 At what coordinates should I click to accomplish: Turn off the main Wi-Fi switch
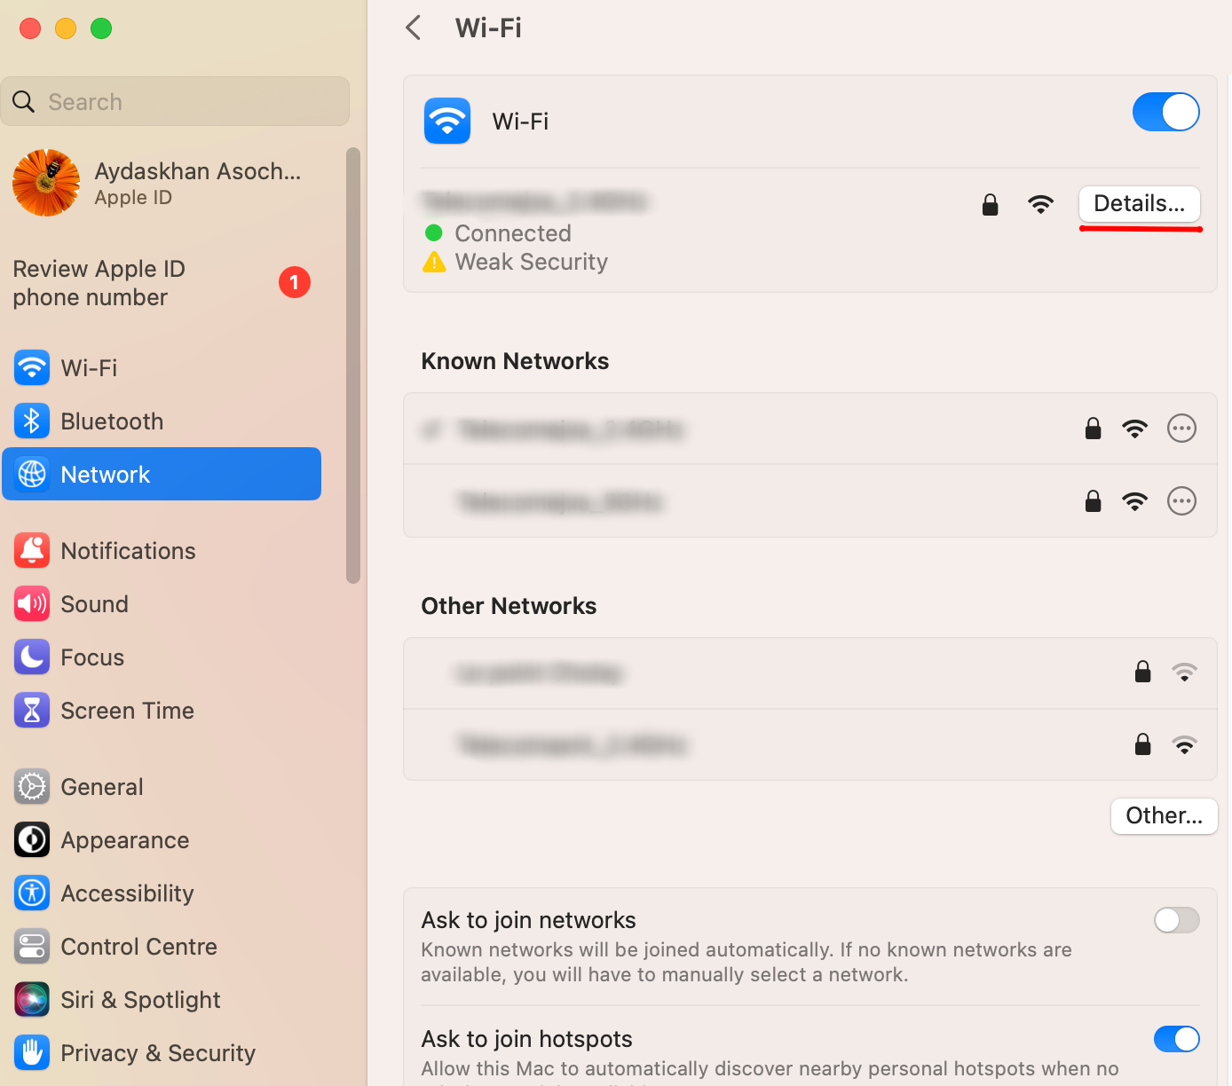tap(1165, 113)
